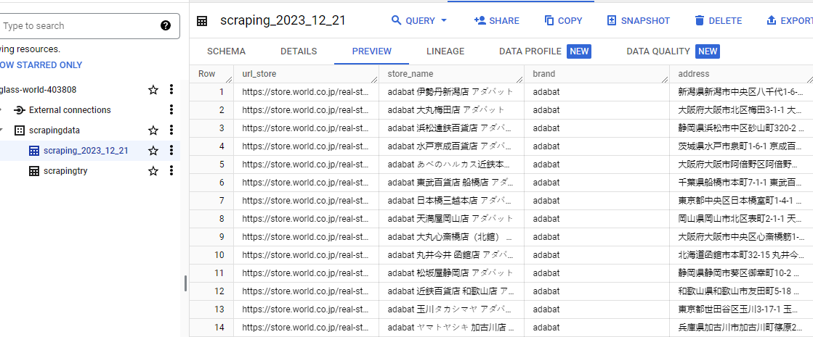Open three-dot menu for scraping_2023_12_21 table

(171, 151)
